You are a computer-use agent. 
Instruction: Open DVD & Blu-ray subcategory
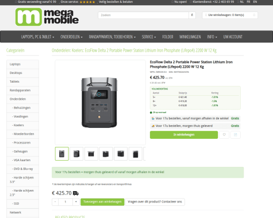point(22,169)
